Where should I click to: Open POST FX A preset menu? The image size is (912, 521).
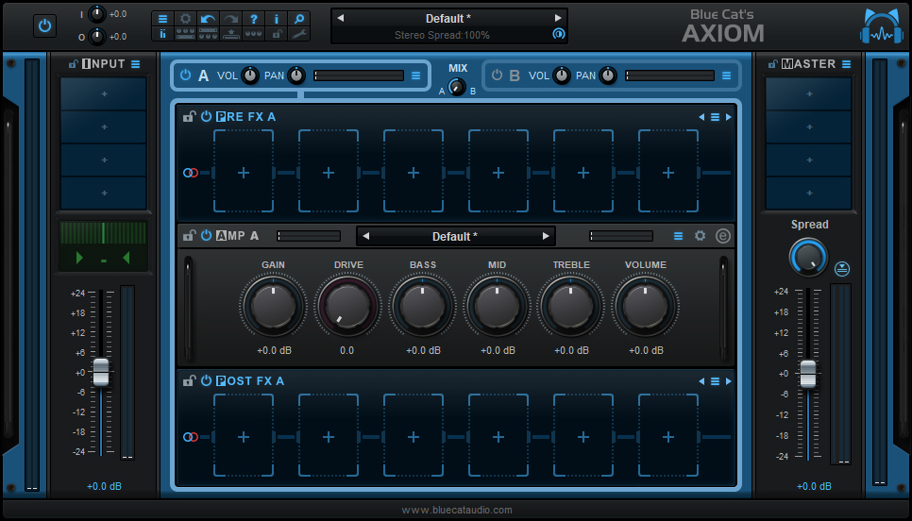tap(715, 381)
